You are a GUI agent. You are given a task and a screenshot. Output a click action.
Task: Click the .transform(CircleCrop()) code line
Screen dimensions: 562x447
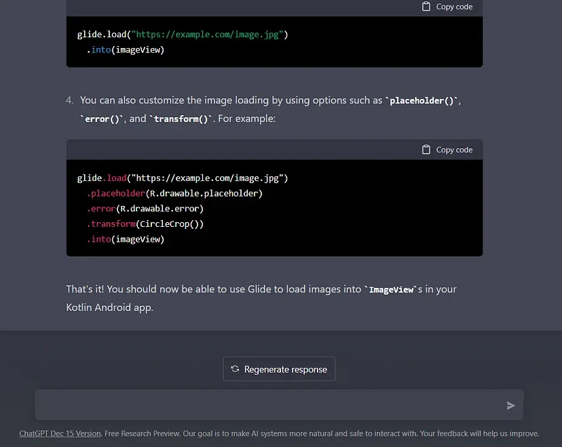point(145,224)
